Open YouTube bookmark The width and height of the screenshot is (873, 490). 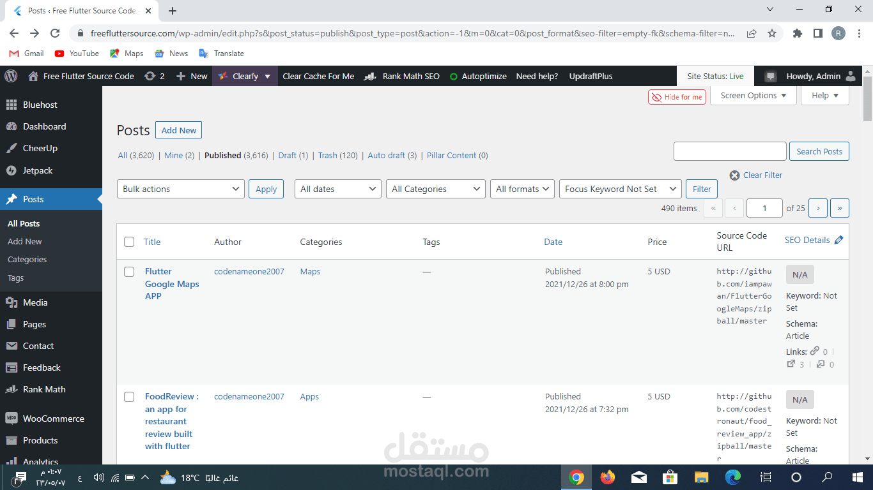pos(77,54)
